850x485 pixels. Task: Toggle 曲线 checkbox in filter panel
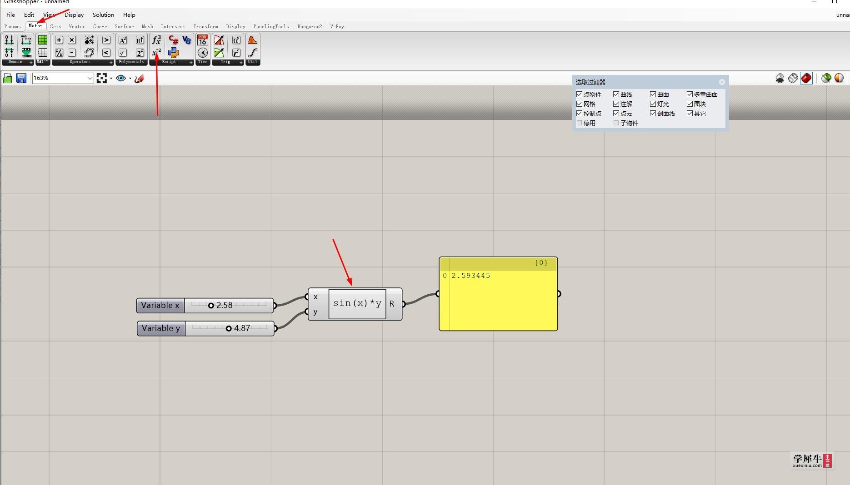[616, 94]
